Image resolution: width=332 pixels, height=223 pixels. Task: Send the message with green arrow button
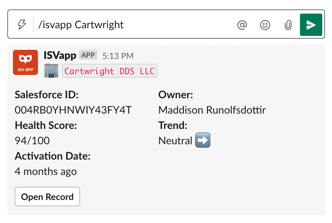pos(311,25)
